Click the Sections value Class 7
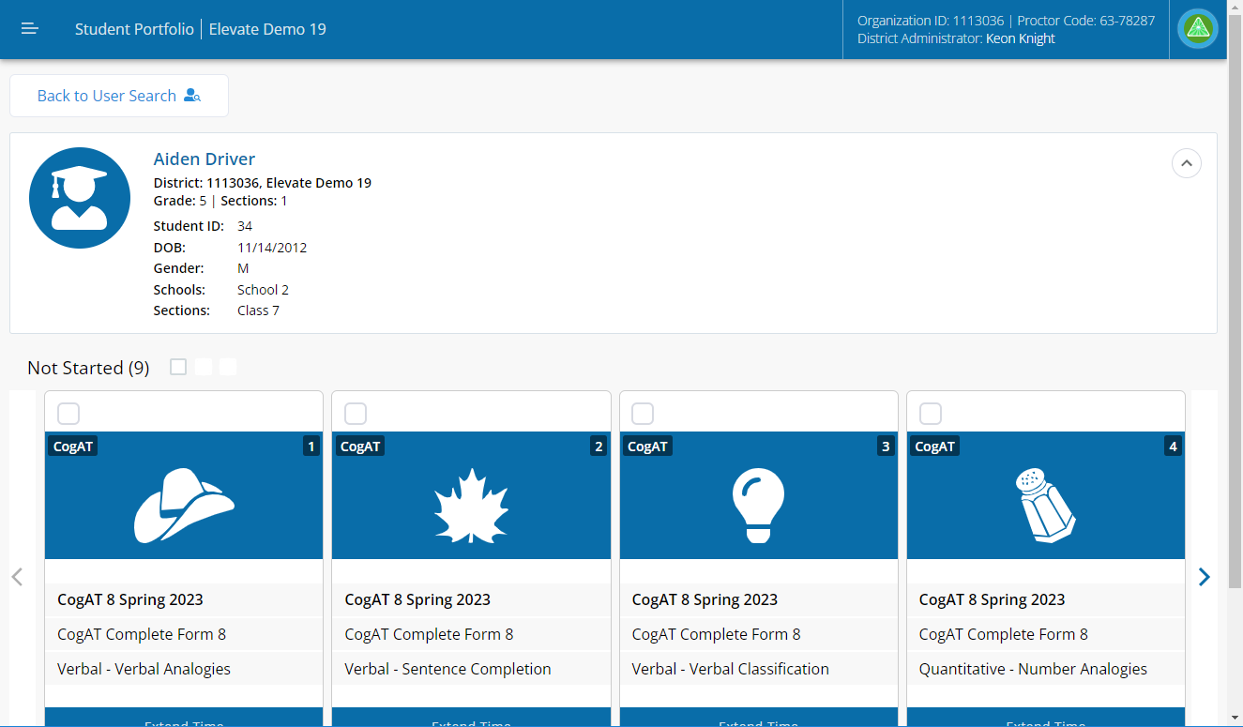The width and height of the screenshot is (1243, 727). [258, 310]
